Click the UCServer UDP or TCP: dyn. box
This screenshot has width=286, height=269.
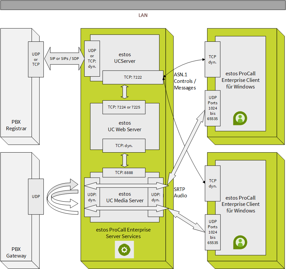coord(92,59)
